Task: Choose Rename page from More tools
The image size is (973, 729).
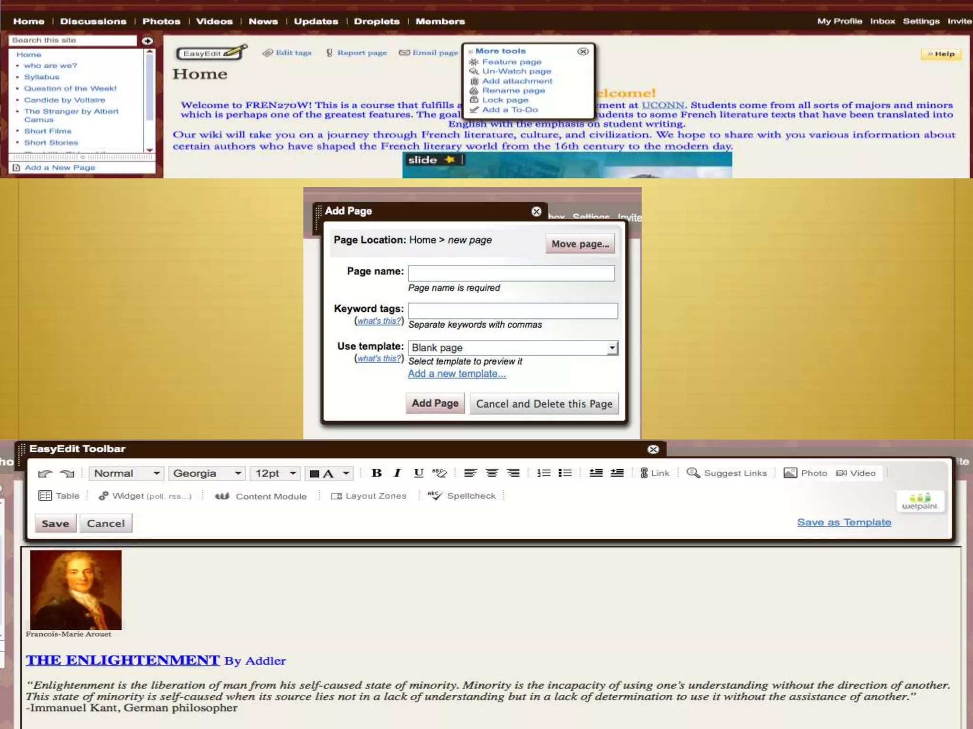Action: point(513,91)
